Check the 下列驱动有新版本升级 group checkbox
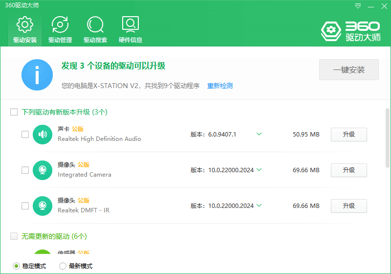Image resolution: width=391 pixels, height=274 pixels. point(14,112)
